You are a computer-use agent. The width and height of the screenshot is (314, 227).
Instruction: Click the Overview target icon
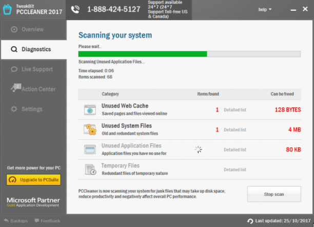[x=14, y=29]
